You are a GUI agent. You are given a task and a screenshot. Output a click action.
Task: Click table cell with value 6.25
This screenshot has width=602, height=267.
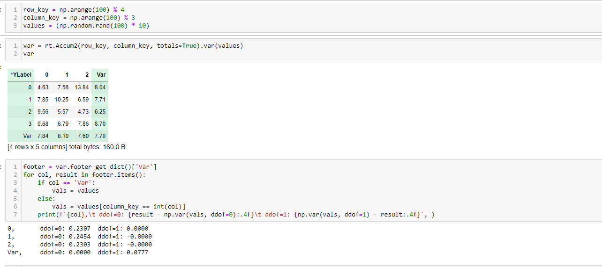(100, 112)
